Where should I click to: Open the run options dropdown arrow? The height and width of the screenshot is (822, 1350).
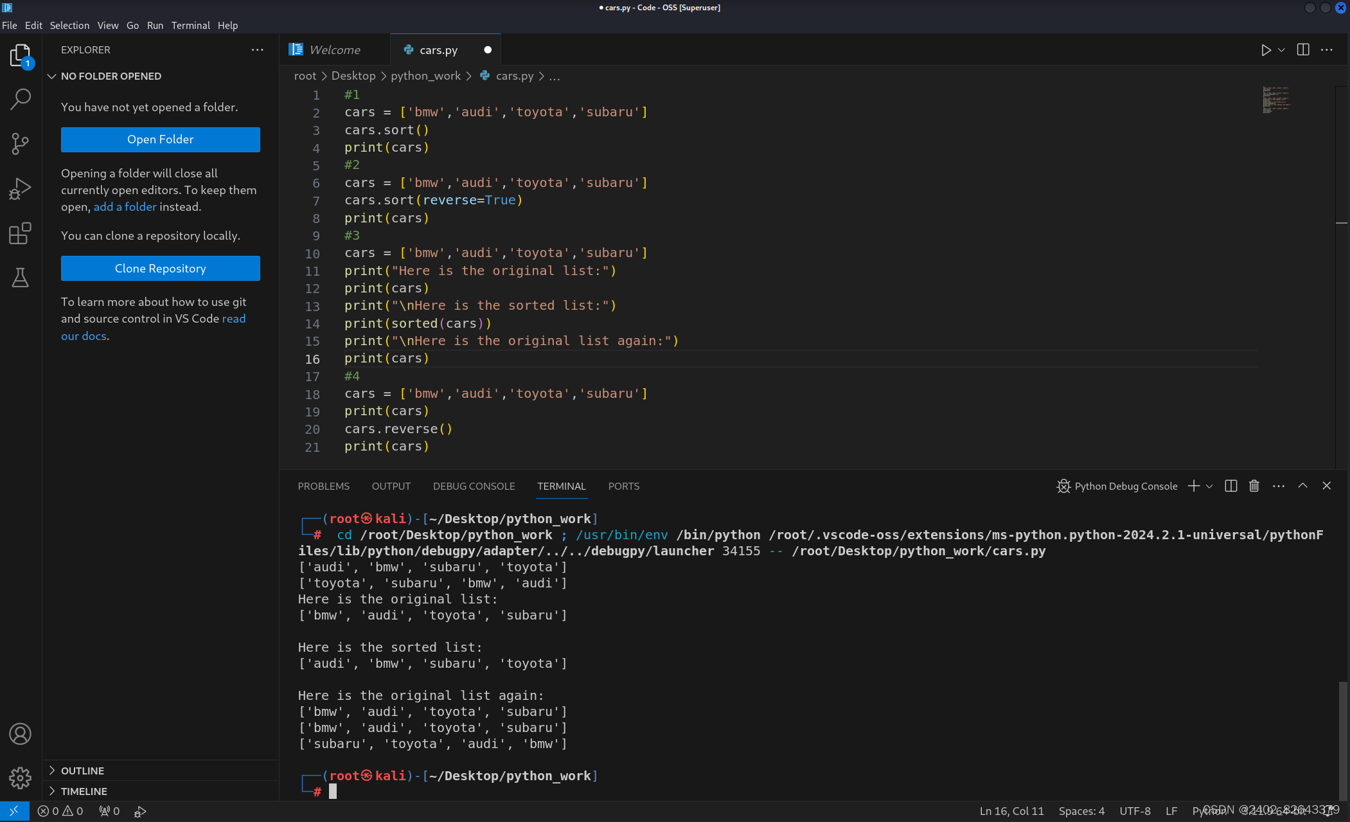1281,50
